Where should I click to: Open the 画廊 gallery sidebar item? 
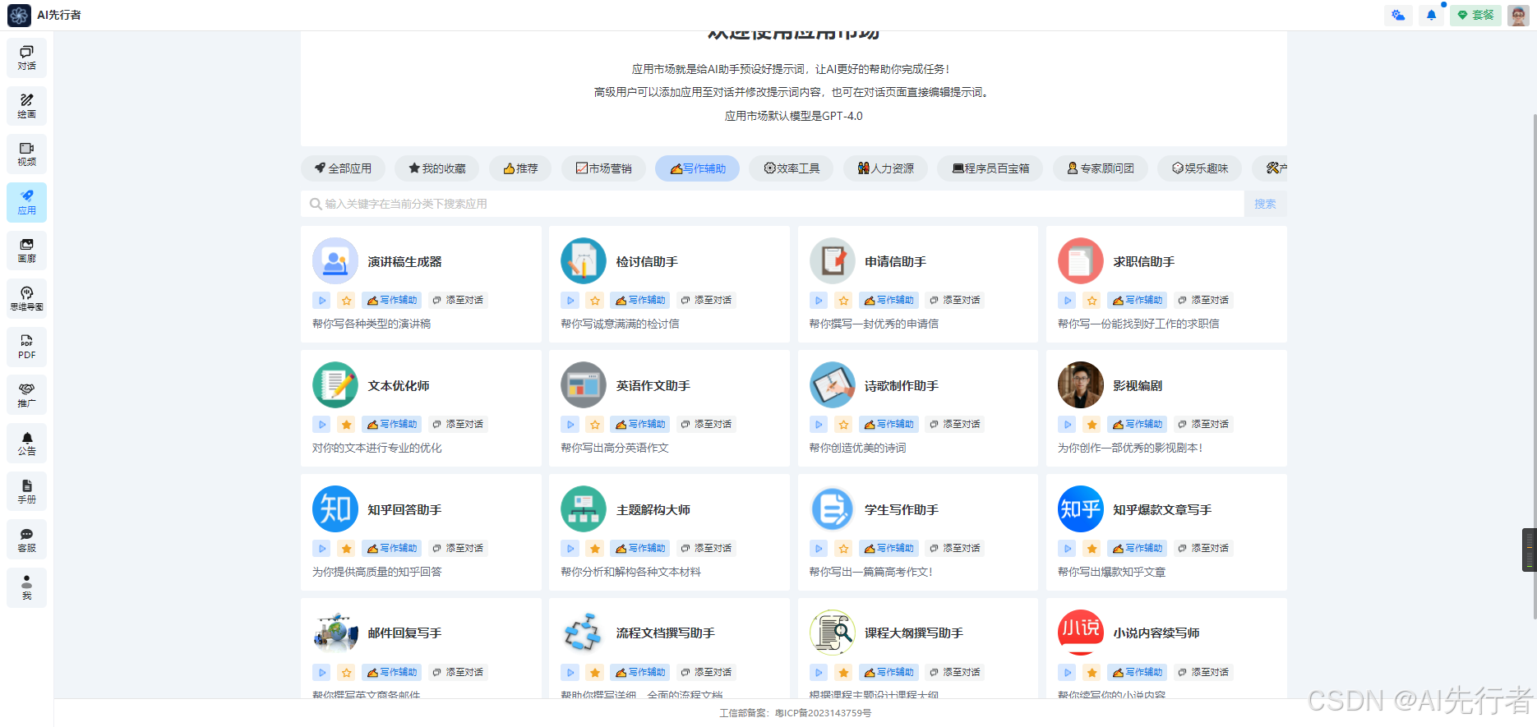coord(26,251)
